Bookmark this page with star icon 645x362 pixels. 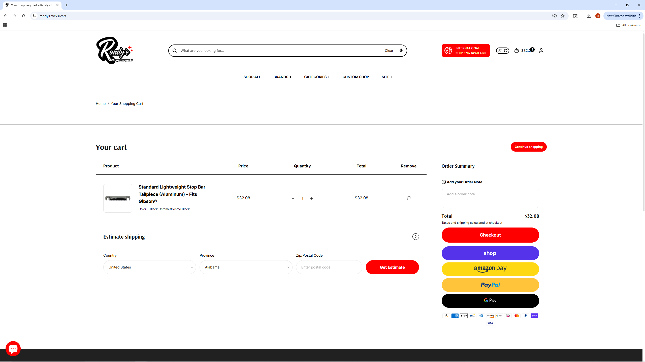coord(563,16)
